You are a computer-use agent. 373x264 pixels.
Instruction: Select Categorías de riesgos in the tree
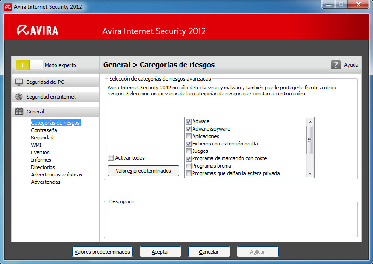pyautogui.click(x=56, y=123)
